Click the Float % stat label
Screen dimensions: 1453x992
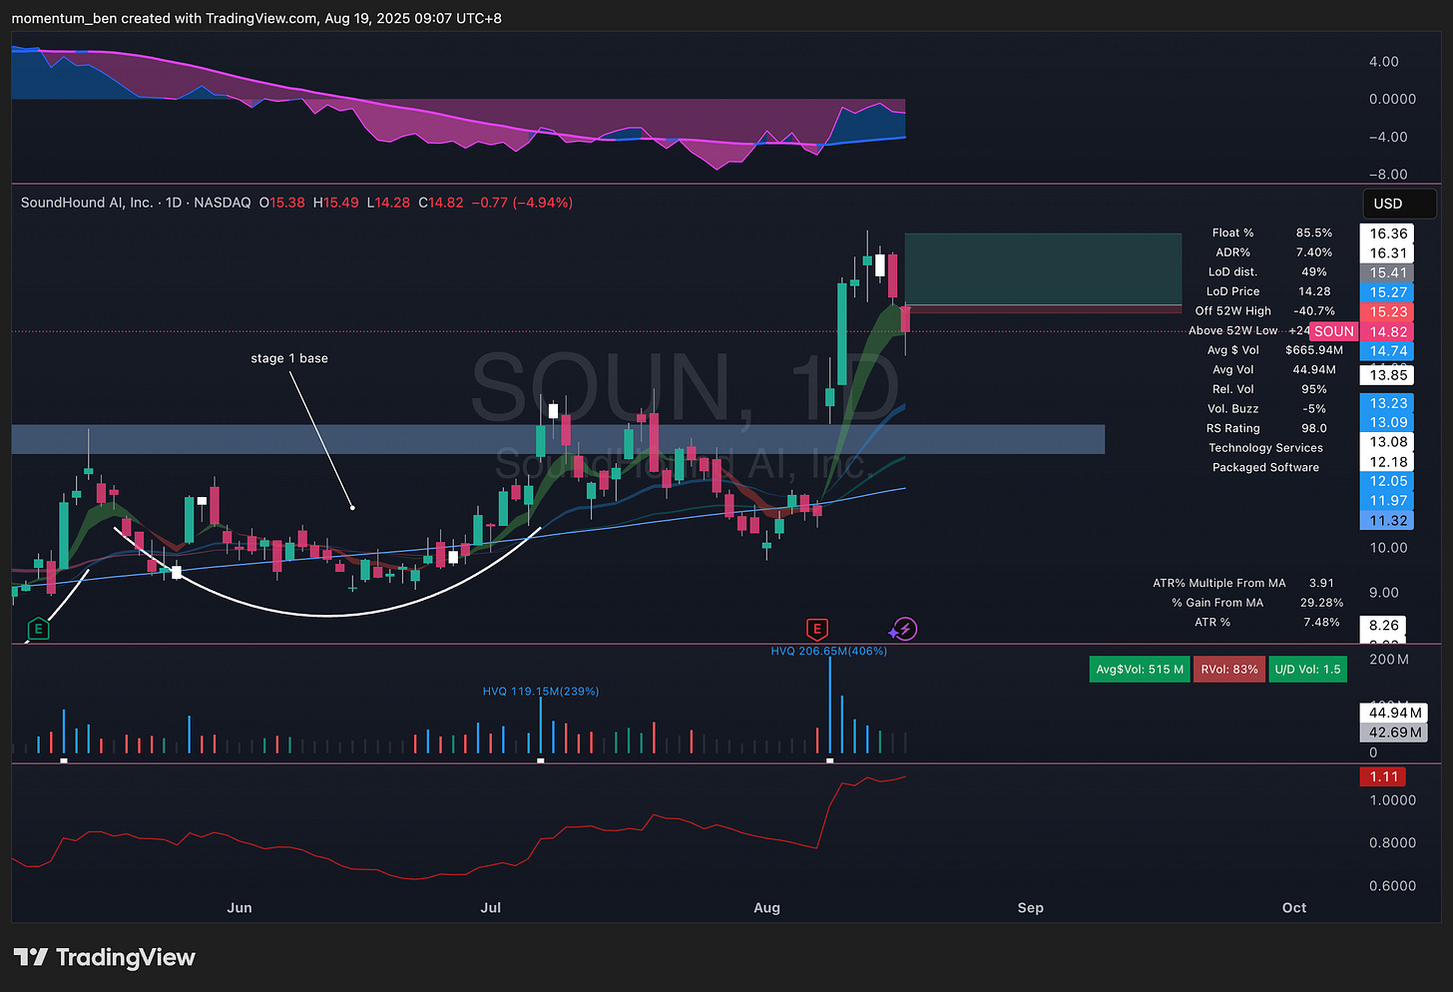pyautogui.click(x=1232, y=233)
